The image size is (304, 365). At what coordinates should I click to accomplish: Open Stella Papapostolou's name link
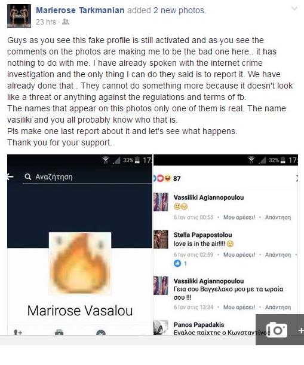[x=202, y=235]
